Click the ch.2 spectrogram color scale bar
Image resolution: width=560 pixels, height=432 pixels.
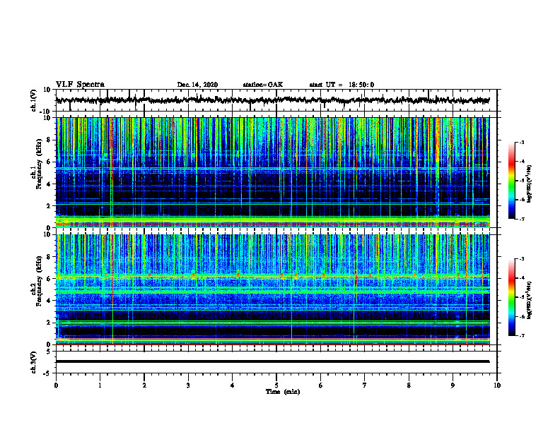click(511, 297)
